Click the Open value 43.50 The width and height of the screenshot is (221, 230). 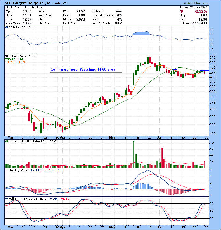point(27,11)
